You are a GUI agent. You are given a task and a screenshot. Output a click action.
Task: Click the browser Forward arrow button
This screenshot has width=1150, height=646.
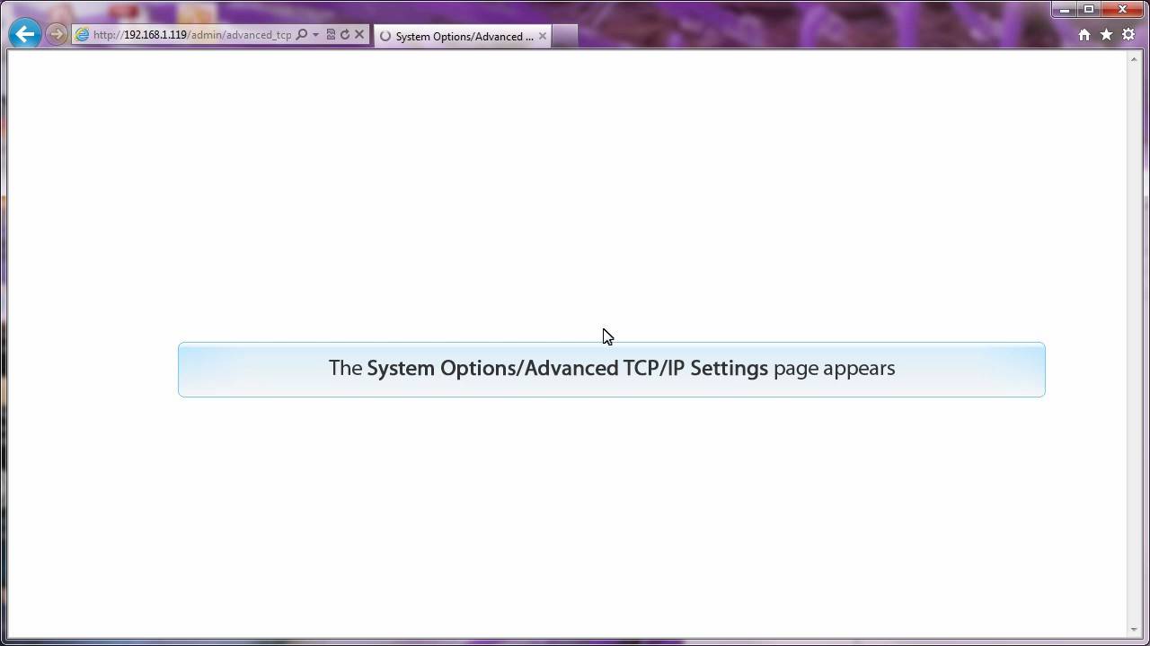(56, 35)
